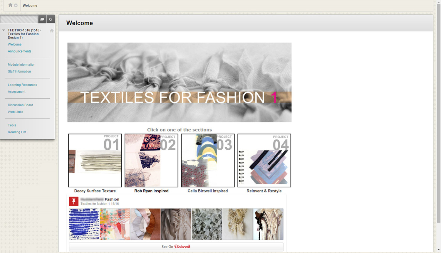Screen dimensions: 441x253
Task: Click the blue dotted pattern Pinterest thumbnail
Action: click(84, 224)
